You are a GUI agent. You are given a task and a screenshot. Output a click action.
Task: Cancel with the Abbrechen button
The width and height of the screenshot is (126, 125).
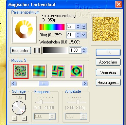tap(108, 62)
